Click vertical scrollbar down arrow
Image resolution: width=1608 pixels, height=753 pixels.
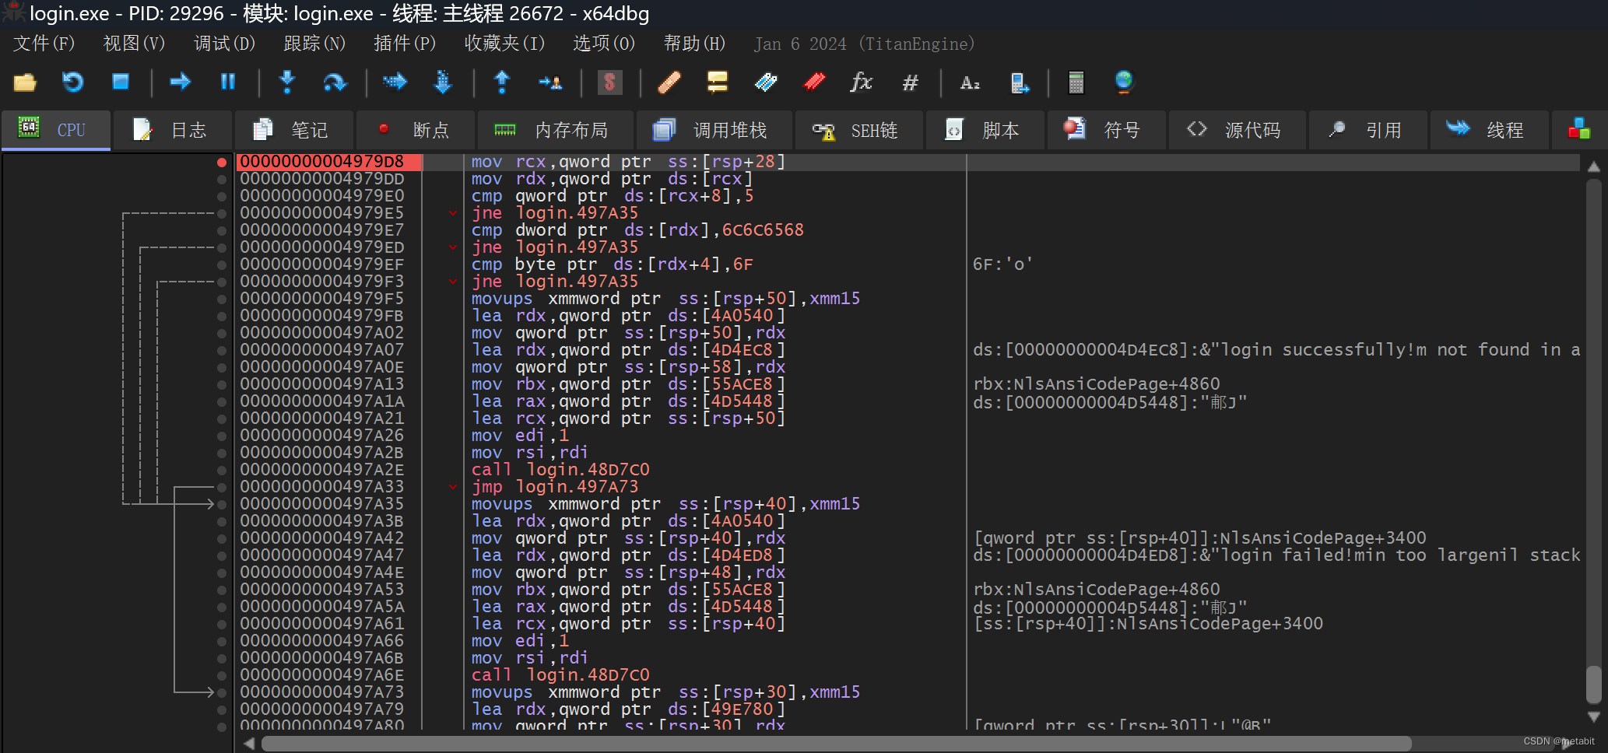(1593, 716)
